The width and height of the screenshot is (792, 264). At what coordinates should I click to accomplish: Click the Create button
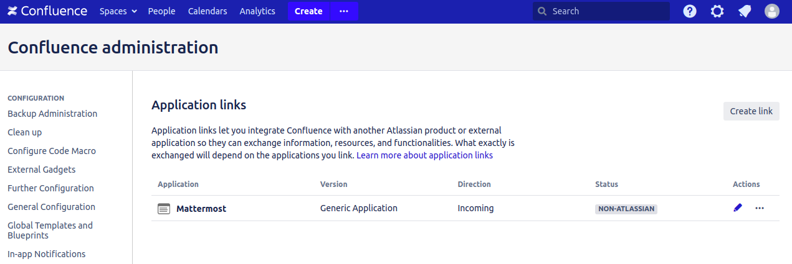pos(308,11)
